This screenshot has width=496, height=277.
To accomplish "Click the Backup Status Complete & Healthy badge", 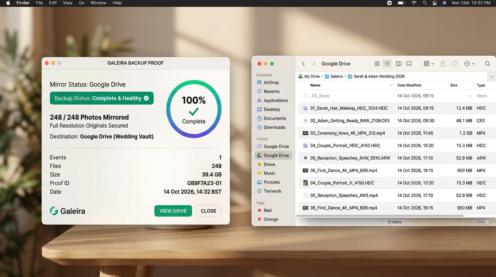I will tap(102, 98).
